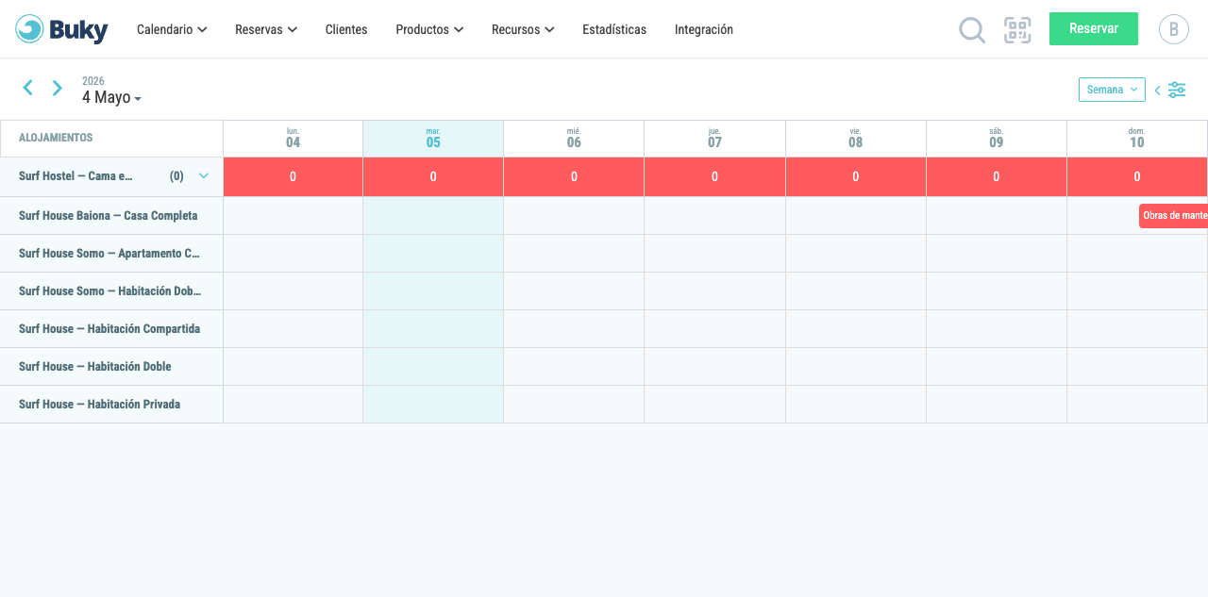Image resolution: width=1208 pixels, height=597 pixels.
Task: Collapse the filter panel chevron
Action: click(x=1158, y=91)
